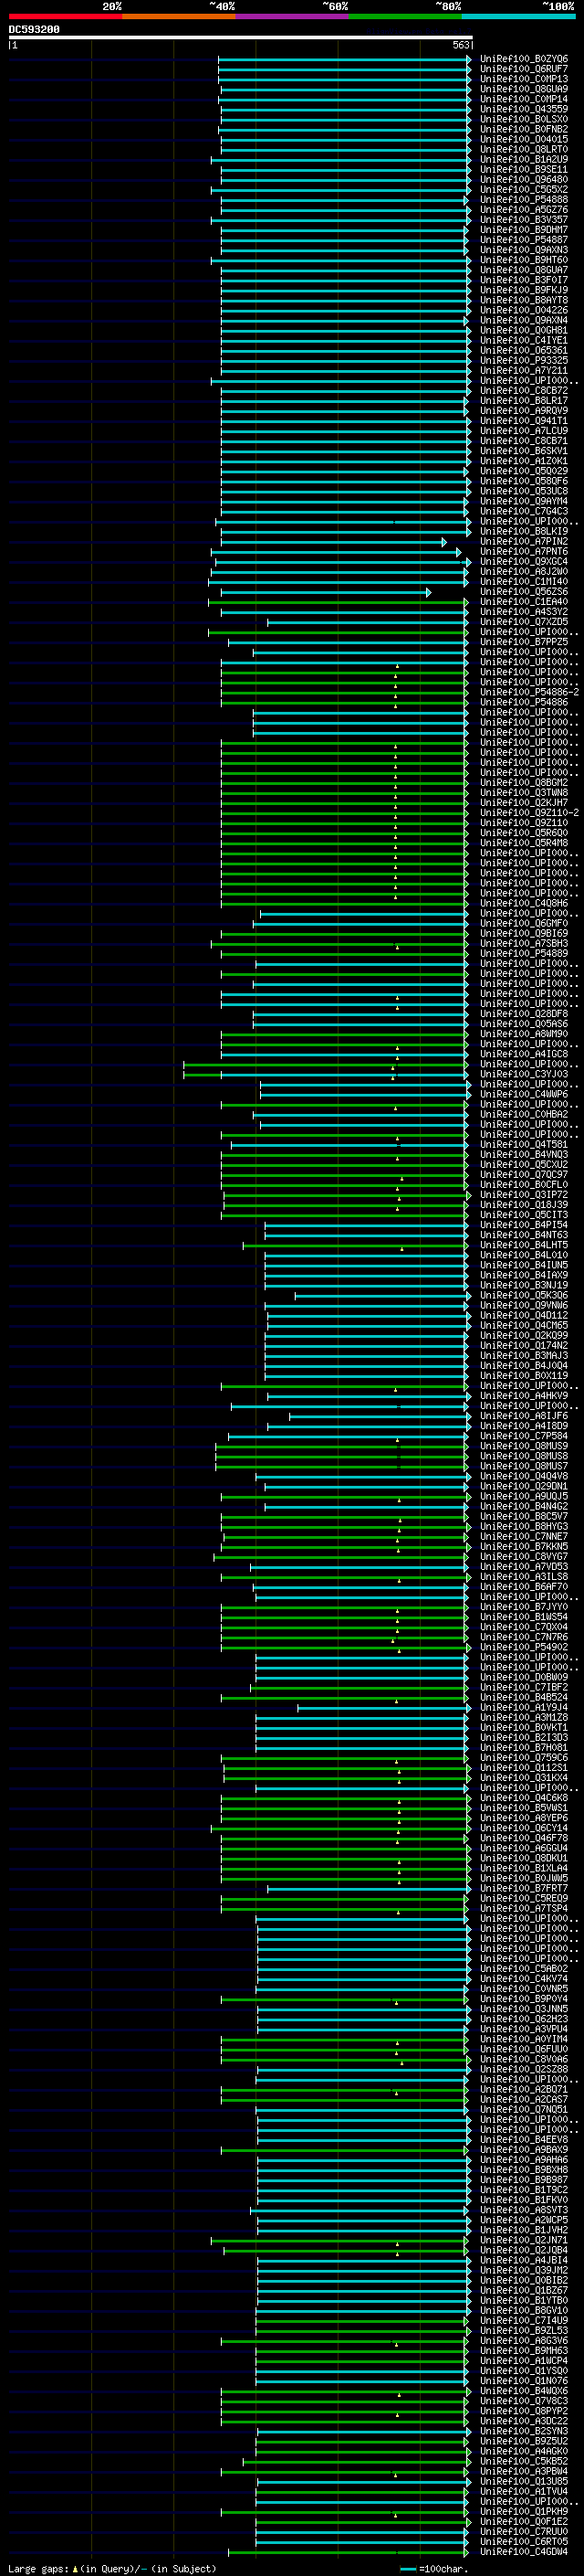Select UniRef100_Q3IP72 entry

tap(523, 1195)
